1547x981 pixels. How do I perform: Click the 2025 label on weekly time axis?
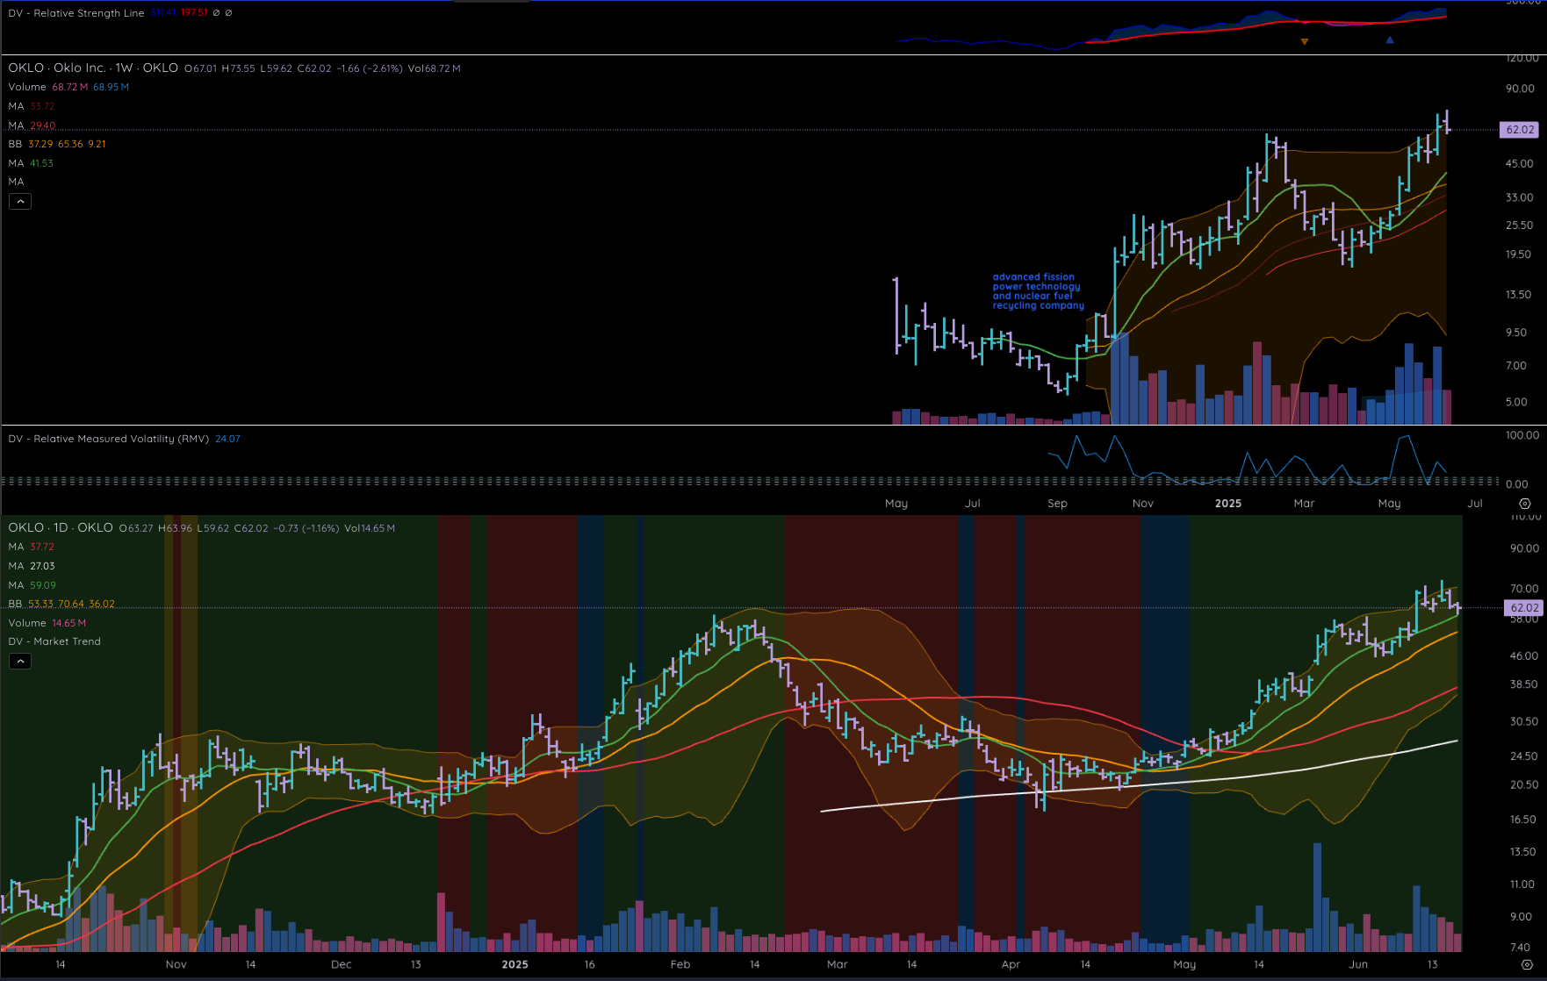pyautogui.click(x=1227, y=504)
